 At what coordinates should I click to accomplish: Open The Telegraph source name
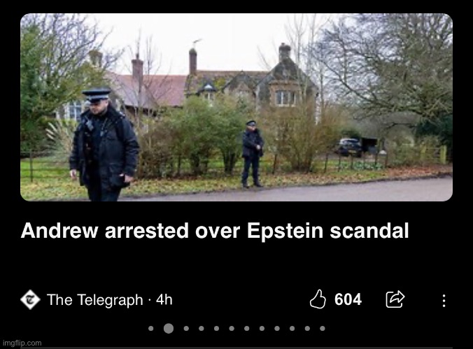click(x=94, y=300)
